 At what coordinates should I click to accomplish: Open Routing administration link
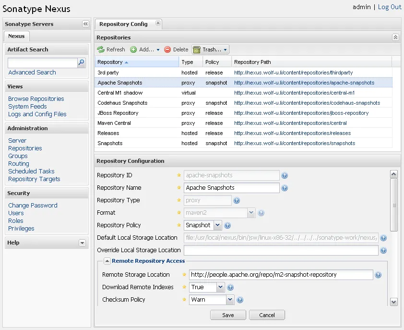pyautogui.click(x=19, y=164)
